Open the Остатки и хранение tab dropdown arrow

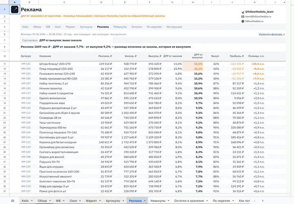click(x=207, y=201)
